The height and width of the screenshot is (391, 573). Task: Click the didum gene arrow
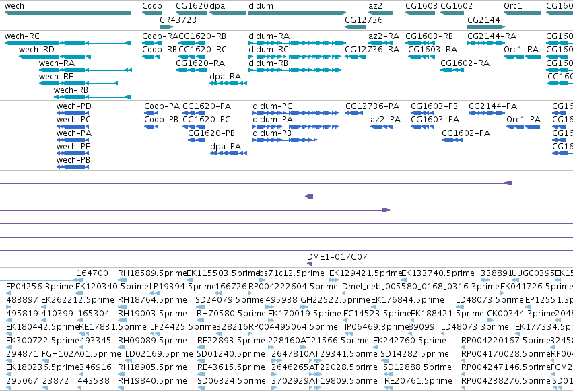(297, 13)
